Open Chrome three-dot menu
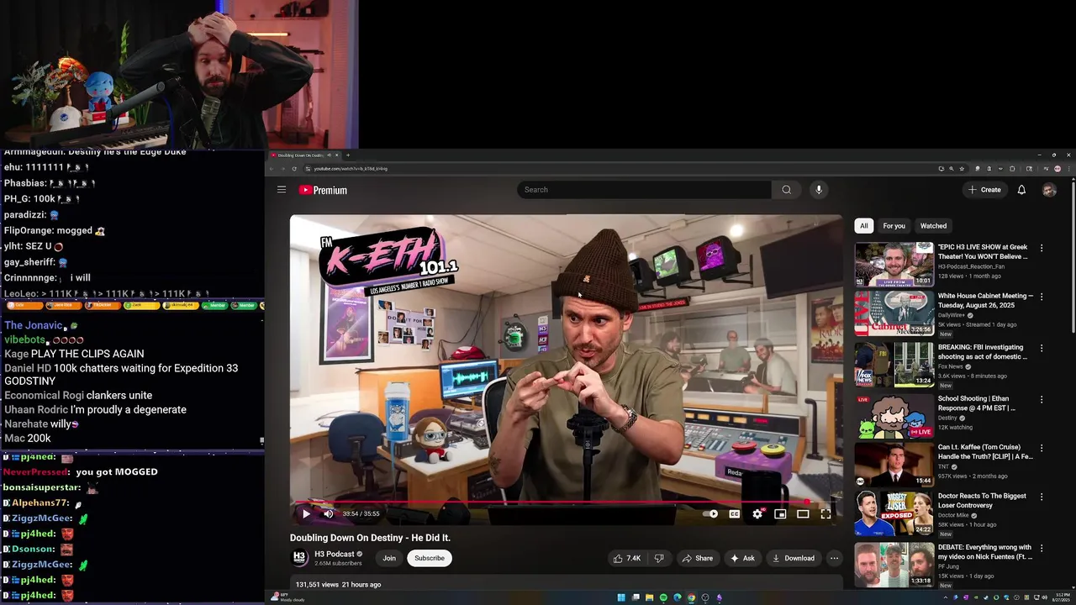Image resolution: width=1076 pixels, height=605 pixels. [1068, 169]
